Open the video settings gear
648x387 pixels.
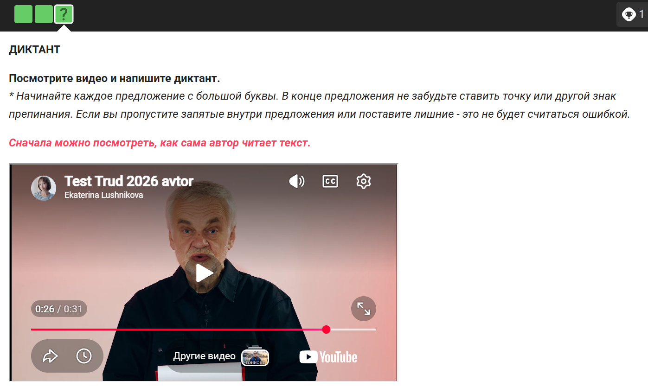(364, 181)
